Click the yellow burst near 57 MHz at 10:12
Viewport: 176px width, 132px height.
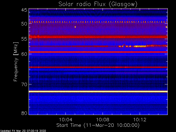pyautogui.click(x=140, y=46)
